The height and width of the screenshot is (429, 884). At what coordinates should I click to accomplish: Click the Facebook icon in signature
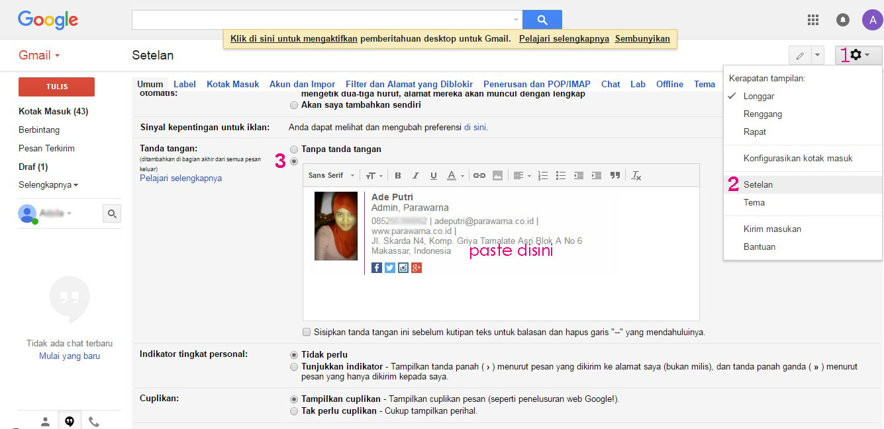pos(377,268)
